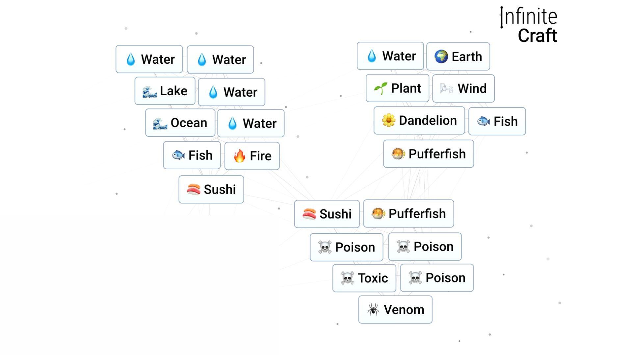Screen dimensions: 632x355
Task: Click the Pufferfish card in bottom cluster
Action: 408,213
